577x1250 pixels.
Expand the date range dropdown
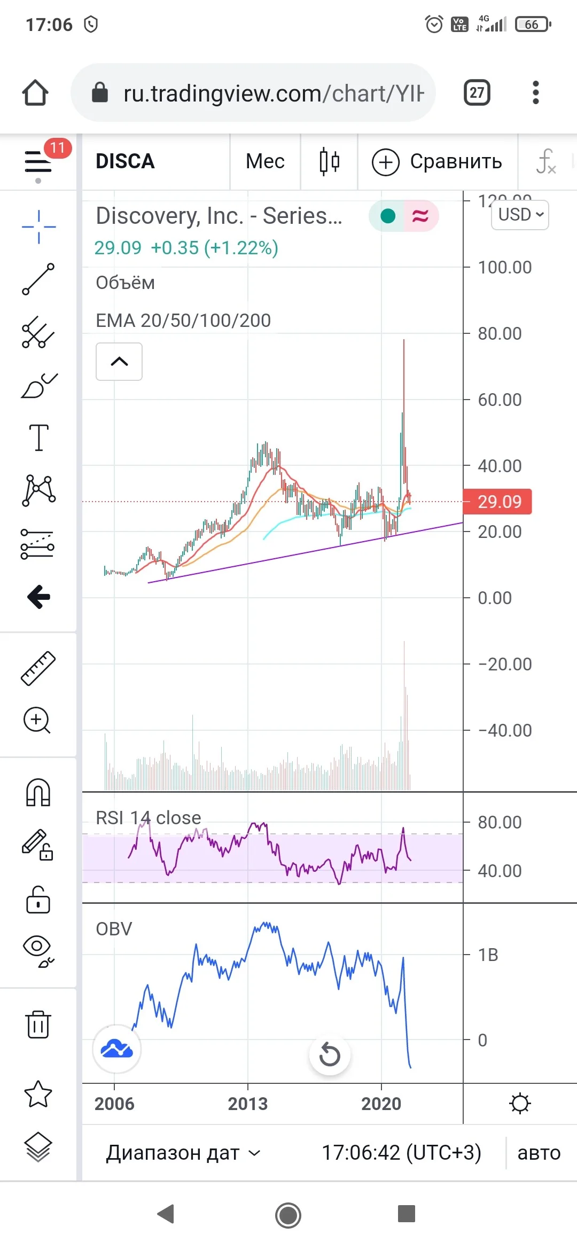183,1153
